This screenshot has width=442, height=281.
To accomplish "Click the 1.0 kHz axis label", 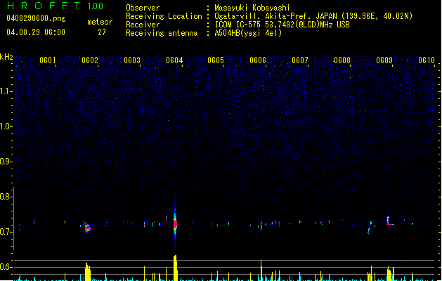I will coord(5,126).
